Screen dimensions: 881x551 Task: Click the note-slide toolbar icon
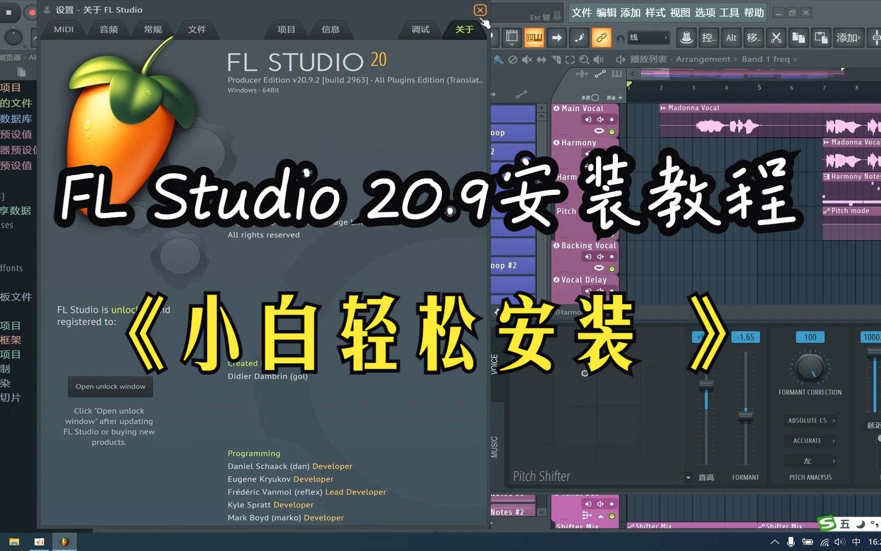tap(579, 37)
